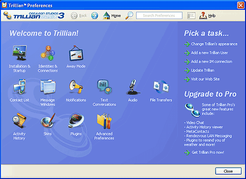The image size is (246, 179).
Task: Open Message Windows preferences icon
Action: click(x=48, y=87)
